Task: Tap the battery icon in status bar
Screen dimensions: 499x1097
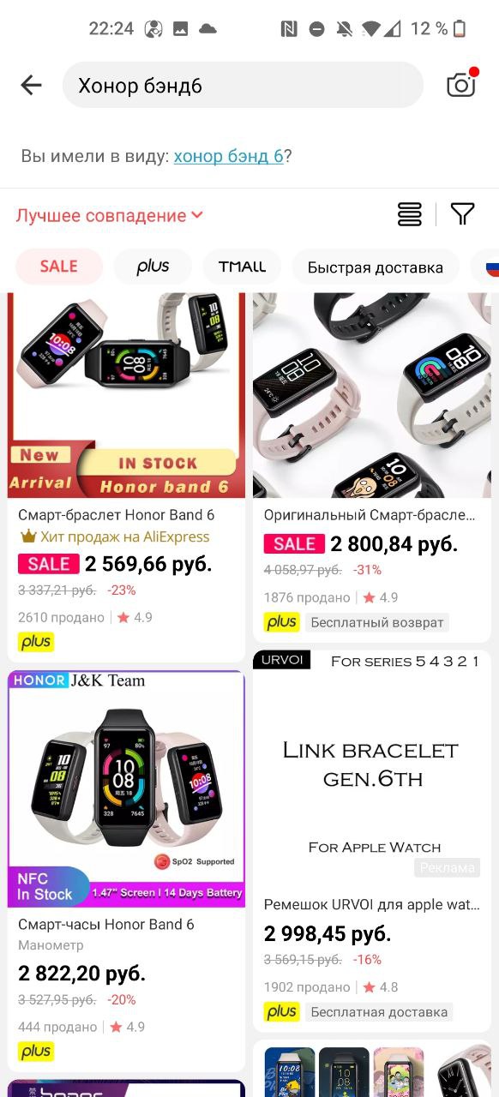Action: point(460,29)
